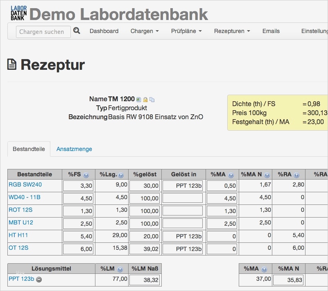The image size is (328, 291).
Task: Click the Preis 100kg value 300,13
Action: 317,113
